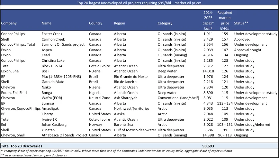Click 'Pitu (1-BRSA-1205-RNS)' cell
Image resolution: width=279 pixels, height=158 pixels.
61,77
